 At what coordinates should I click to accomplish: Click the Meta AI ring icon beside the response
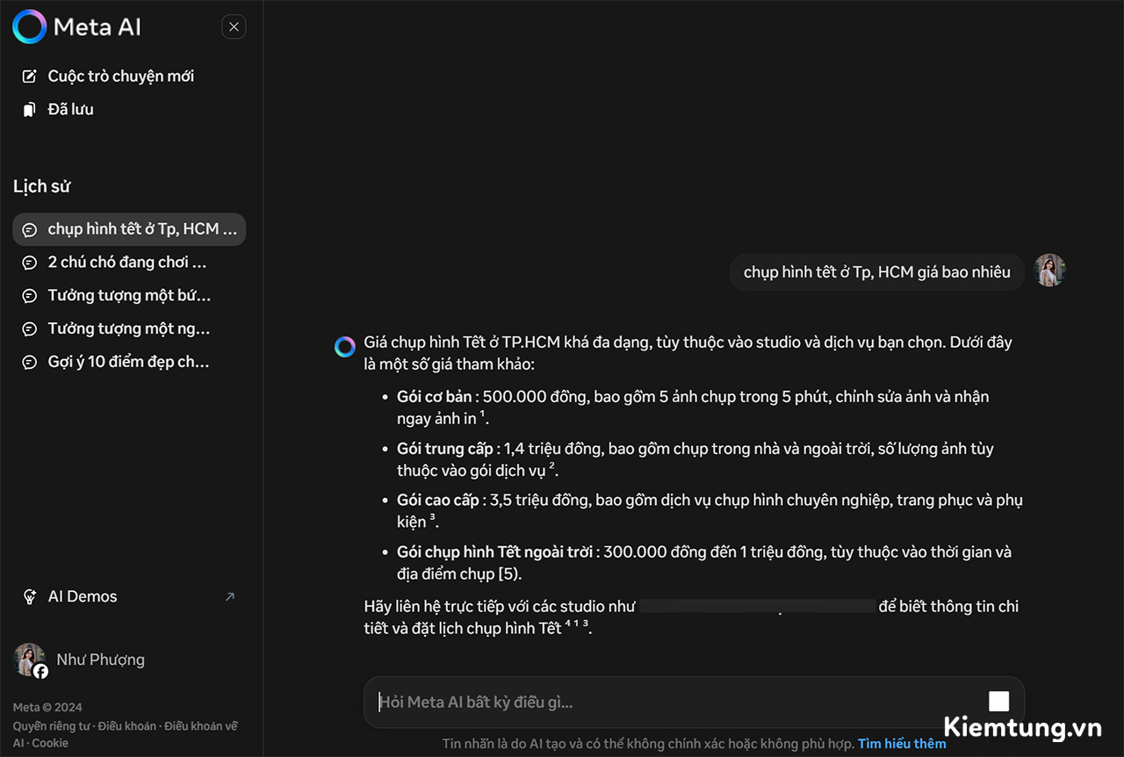(345, 346)
